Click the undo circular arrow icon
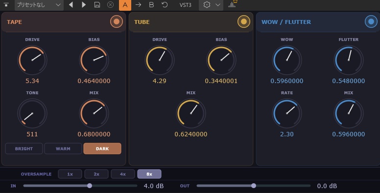Screen dimensions: 380x193 point(165,5)
